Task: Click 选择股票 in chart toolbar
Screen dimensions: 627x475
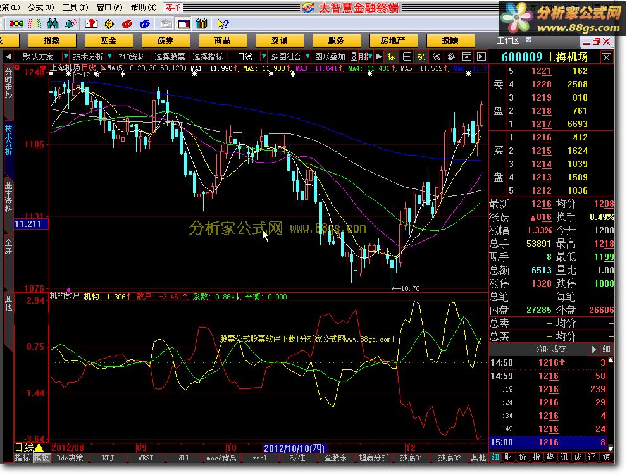Action: click(x=170, y=57)
